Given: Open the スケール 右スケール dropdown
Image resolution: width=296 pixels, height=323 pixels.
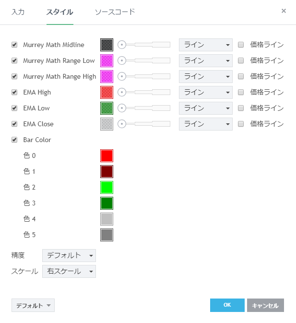Looking at the screenshot, I should point(69,271).
